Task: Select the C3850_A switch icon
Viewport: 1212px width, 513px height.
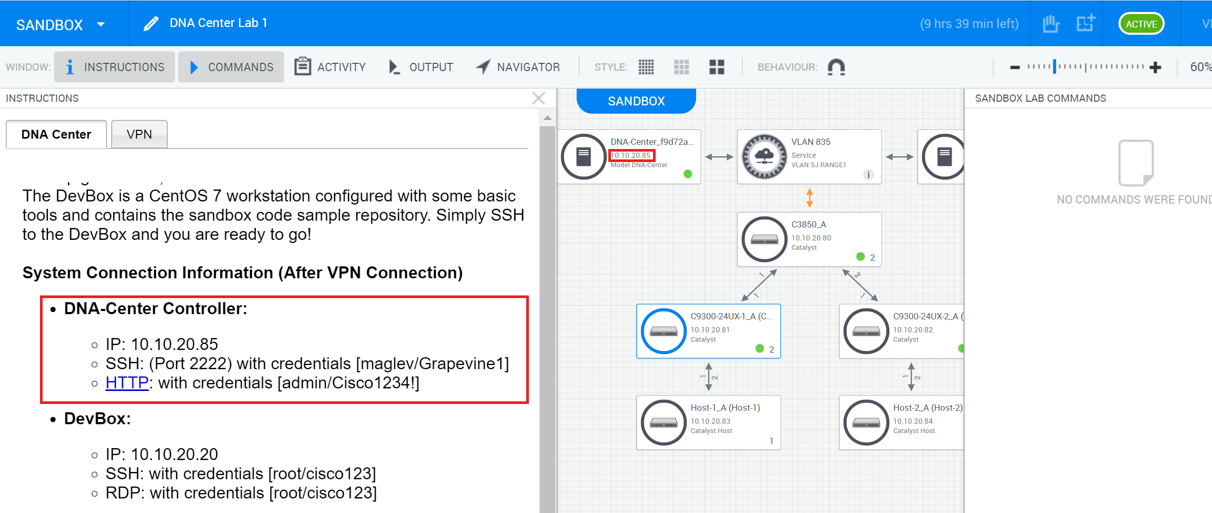Action: (x=764, y=239)
